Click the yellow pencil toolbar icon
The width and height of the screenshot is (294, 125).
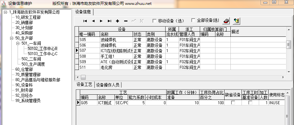[236, 21]
